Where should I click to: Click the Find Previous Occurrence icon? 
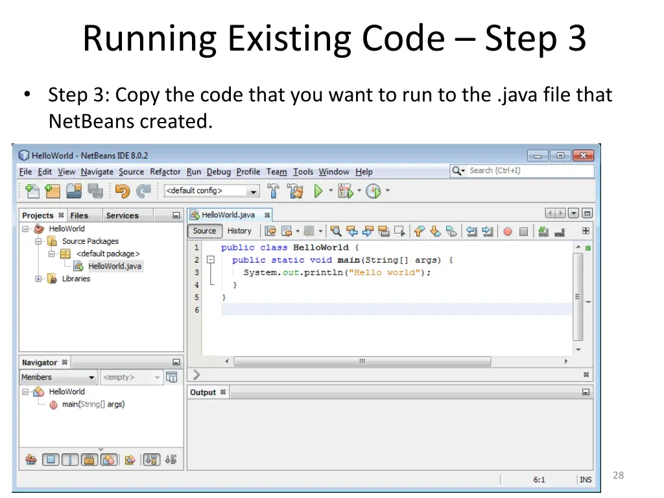(x=352, y=231)
